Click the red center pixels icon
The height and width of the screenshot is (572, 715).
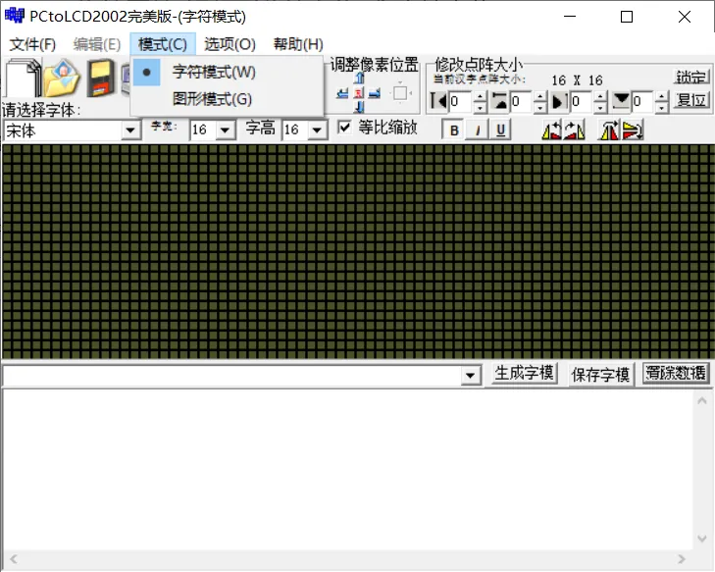(359, 93)
